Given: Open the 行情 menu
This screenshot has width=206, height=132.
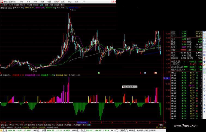Looking at the screenshot, I should pyautogui.click(x=22, y=2).
